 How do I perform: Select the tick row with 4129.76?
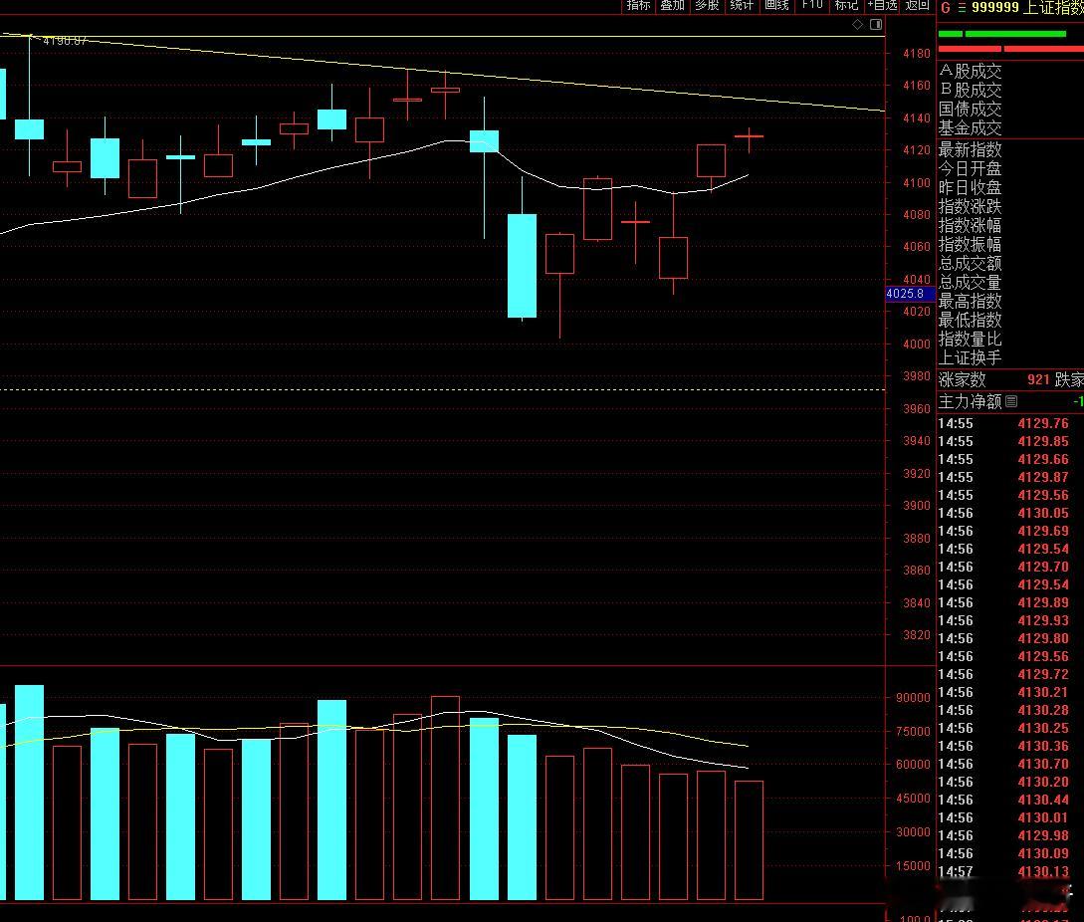point(1010,423)
